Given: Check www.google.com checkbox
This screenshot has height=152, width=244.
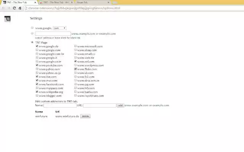Looking at the screenshot, I should tap(37, 50).
